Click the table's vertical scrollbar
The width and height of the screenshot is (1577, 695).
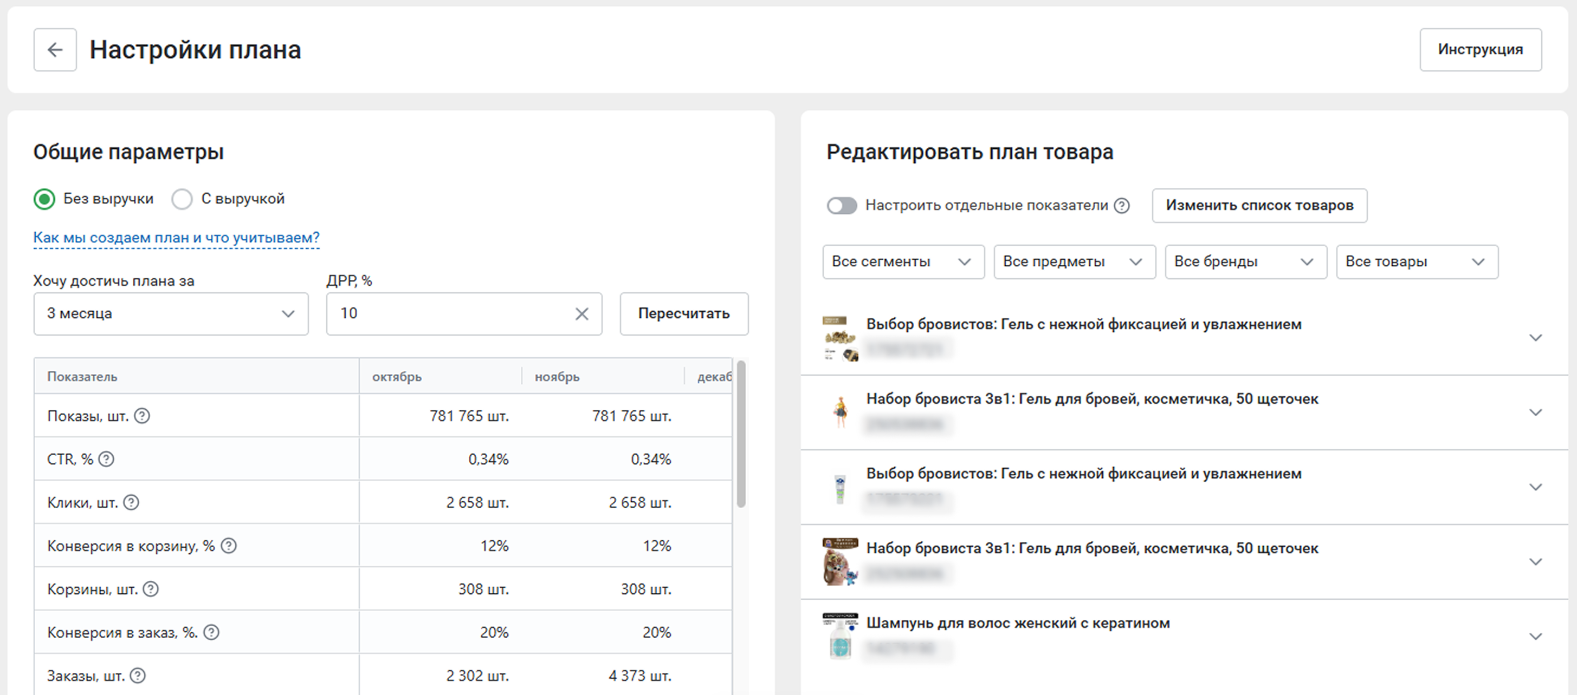(x=741, y=434)
